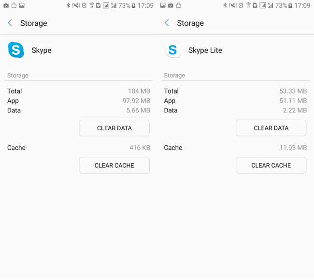This screenshot has height=280, width=314.
Task: Tap the Storage section header under Skype
Action: [17, 76]
